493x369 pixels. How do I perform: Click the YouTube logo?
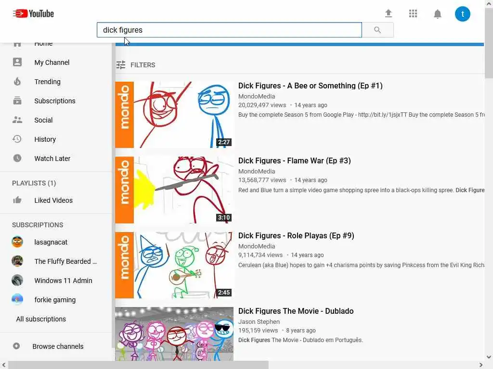pos(33,14)
